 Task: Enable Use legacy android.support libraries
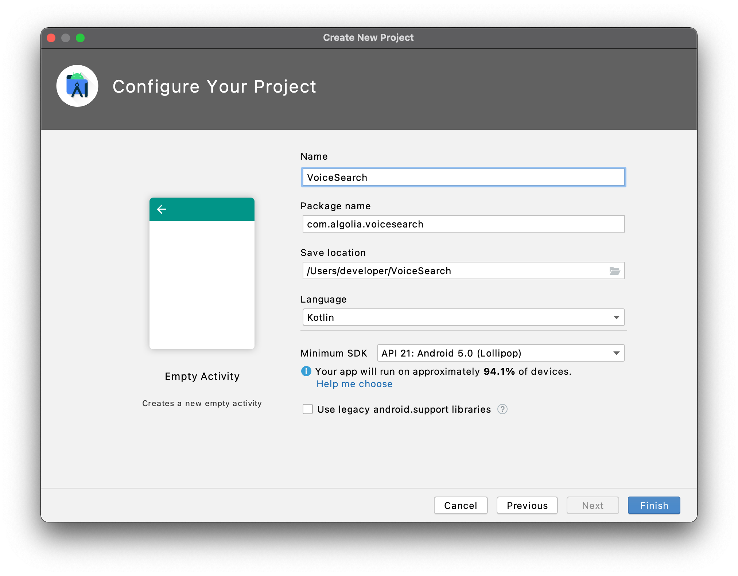click(307, 409)
